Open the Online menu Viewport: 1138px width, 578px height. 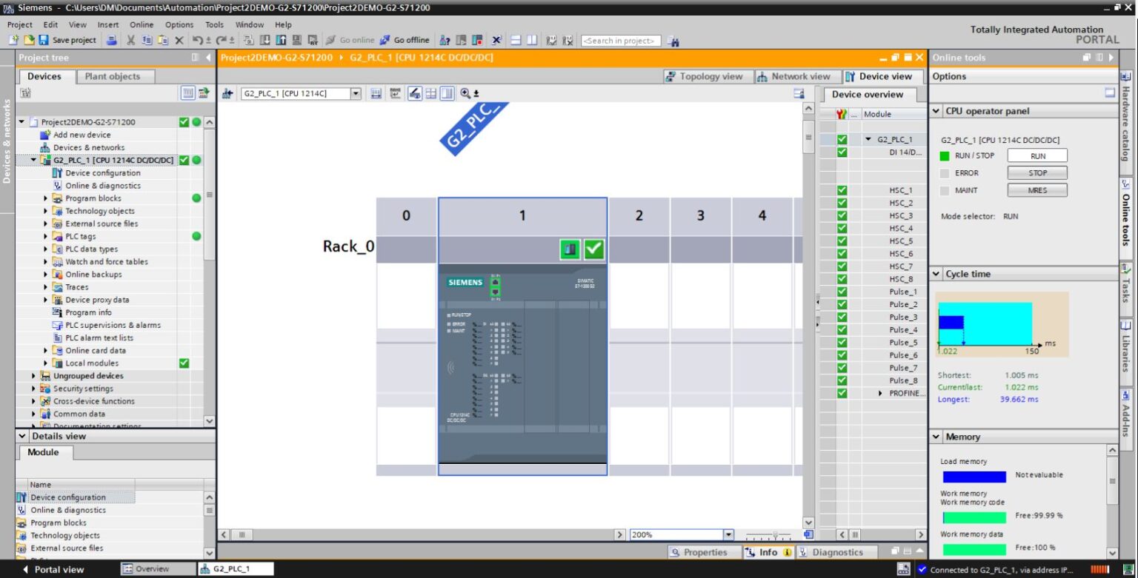(142, 24)
